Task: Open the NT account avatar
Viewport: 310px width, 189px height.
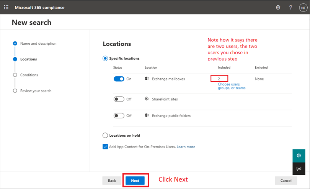Action: pos(303,8)
